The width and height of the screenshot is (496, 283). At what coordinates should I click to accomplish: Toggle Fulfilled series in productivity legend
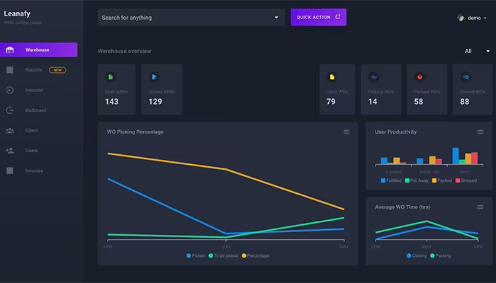tap(391, 180)
